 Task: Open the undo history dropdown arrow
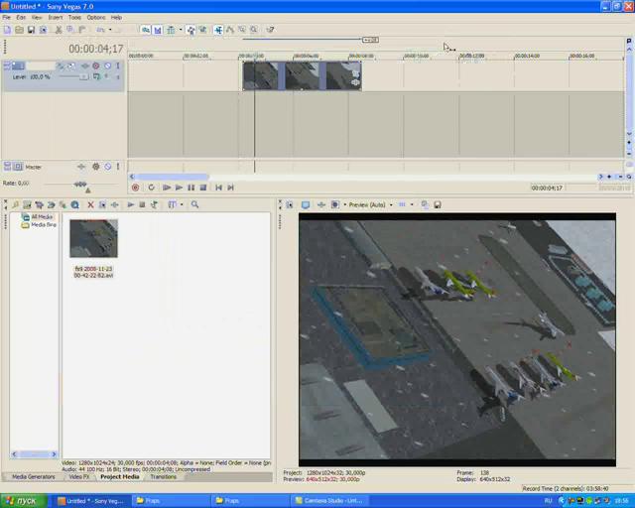[110, 30]
